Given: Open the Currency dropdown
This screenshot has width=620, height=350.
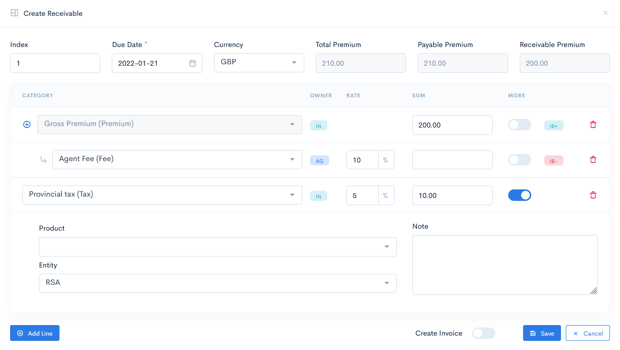Looking at the screenshot, I should (259, 63).
